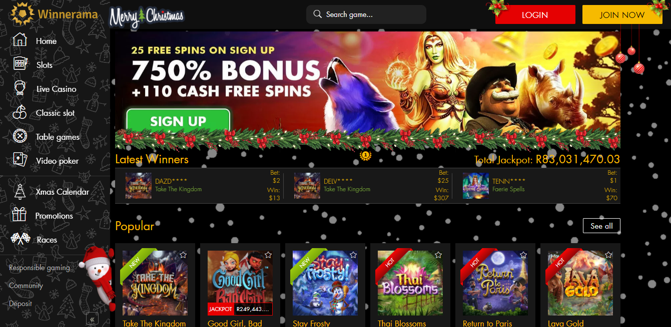The width and height of the screenshot is (671, 327).
Task: Mark Lava Gold as favorite star
Action: (608, 255)
